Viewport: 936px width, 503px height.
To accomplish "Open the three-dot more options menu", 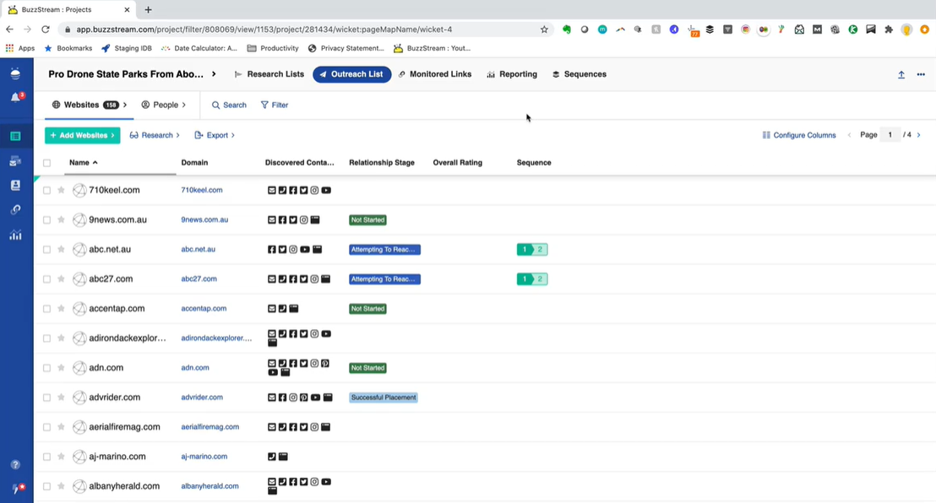I will [921, 74].
